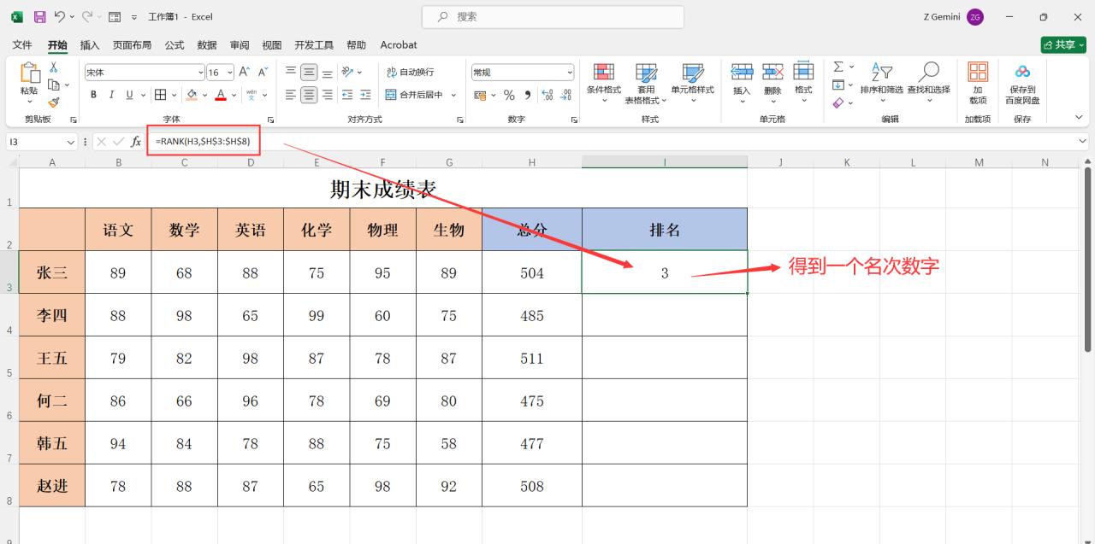This screenshot has height=544, width=1095.
Task: Click the decrease decimal icon
Action: point(565,95)
